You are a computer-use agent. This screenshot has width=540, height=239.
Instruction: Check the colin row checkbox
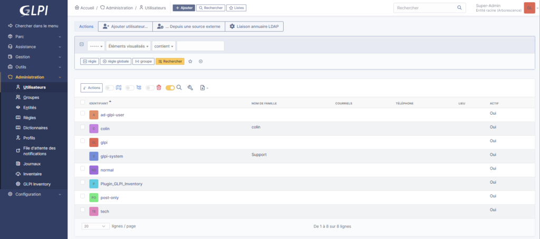click(82, 127)
